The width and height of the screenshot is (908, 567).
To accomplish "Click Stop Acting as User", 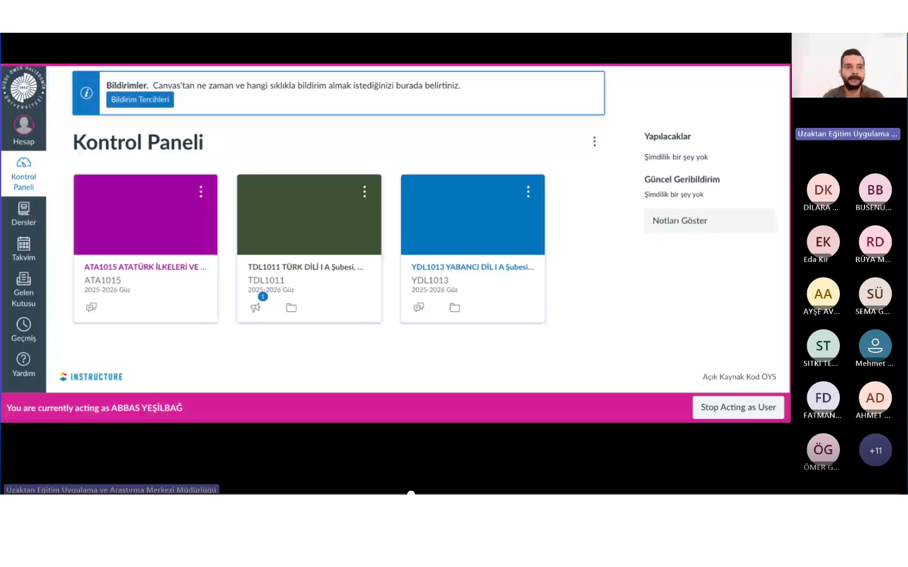I will pos(738,408).
